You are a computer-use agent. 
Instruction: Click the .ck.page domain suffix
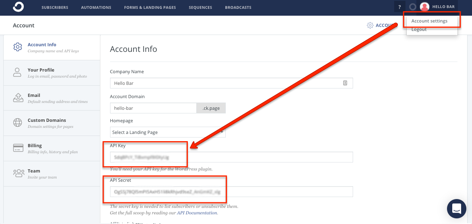point(211,108)
